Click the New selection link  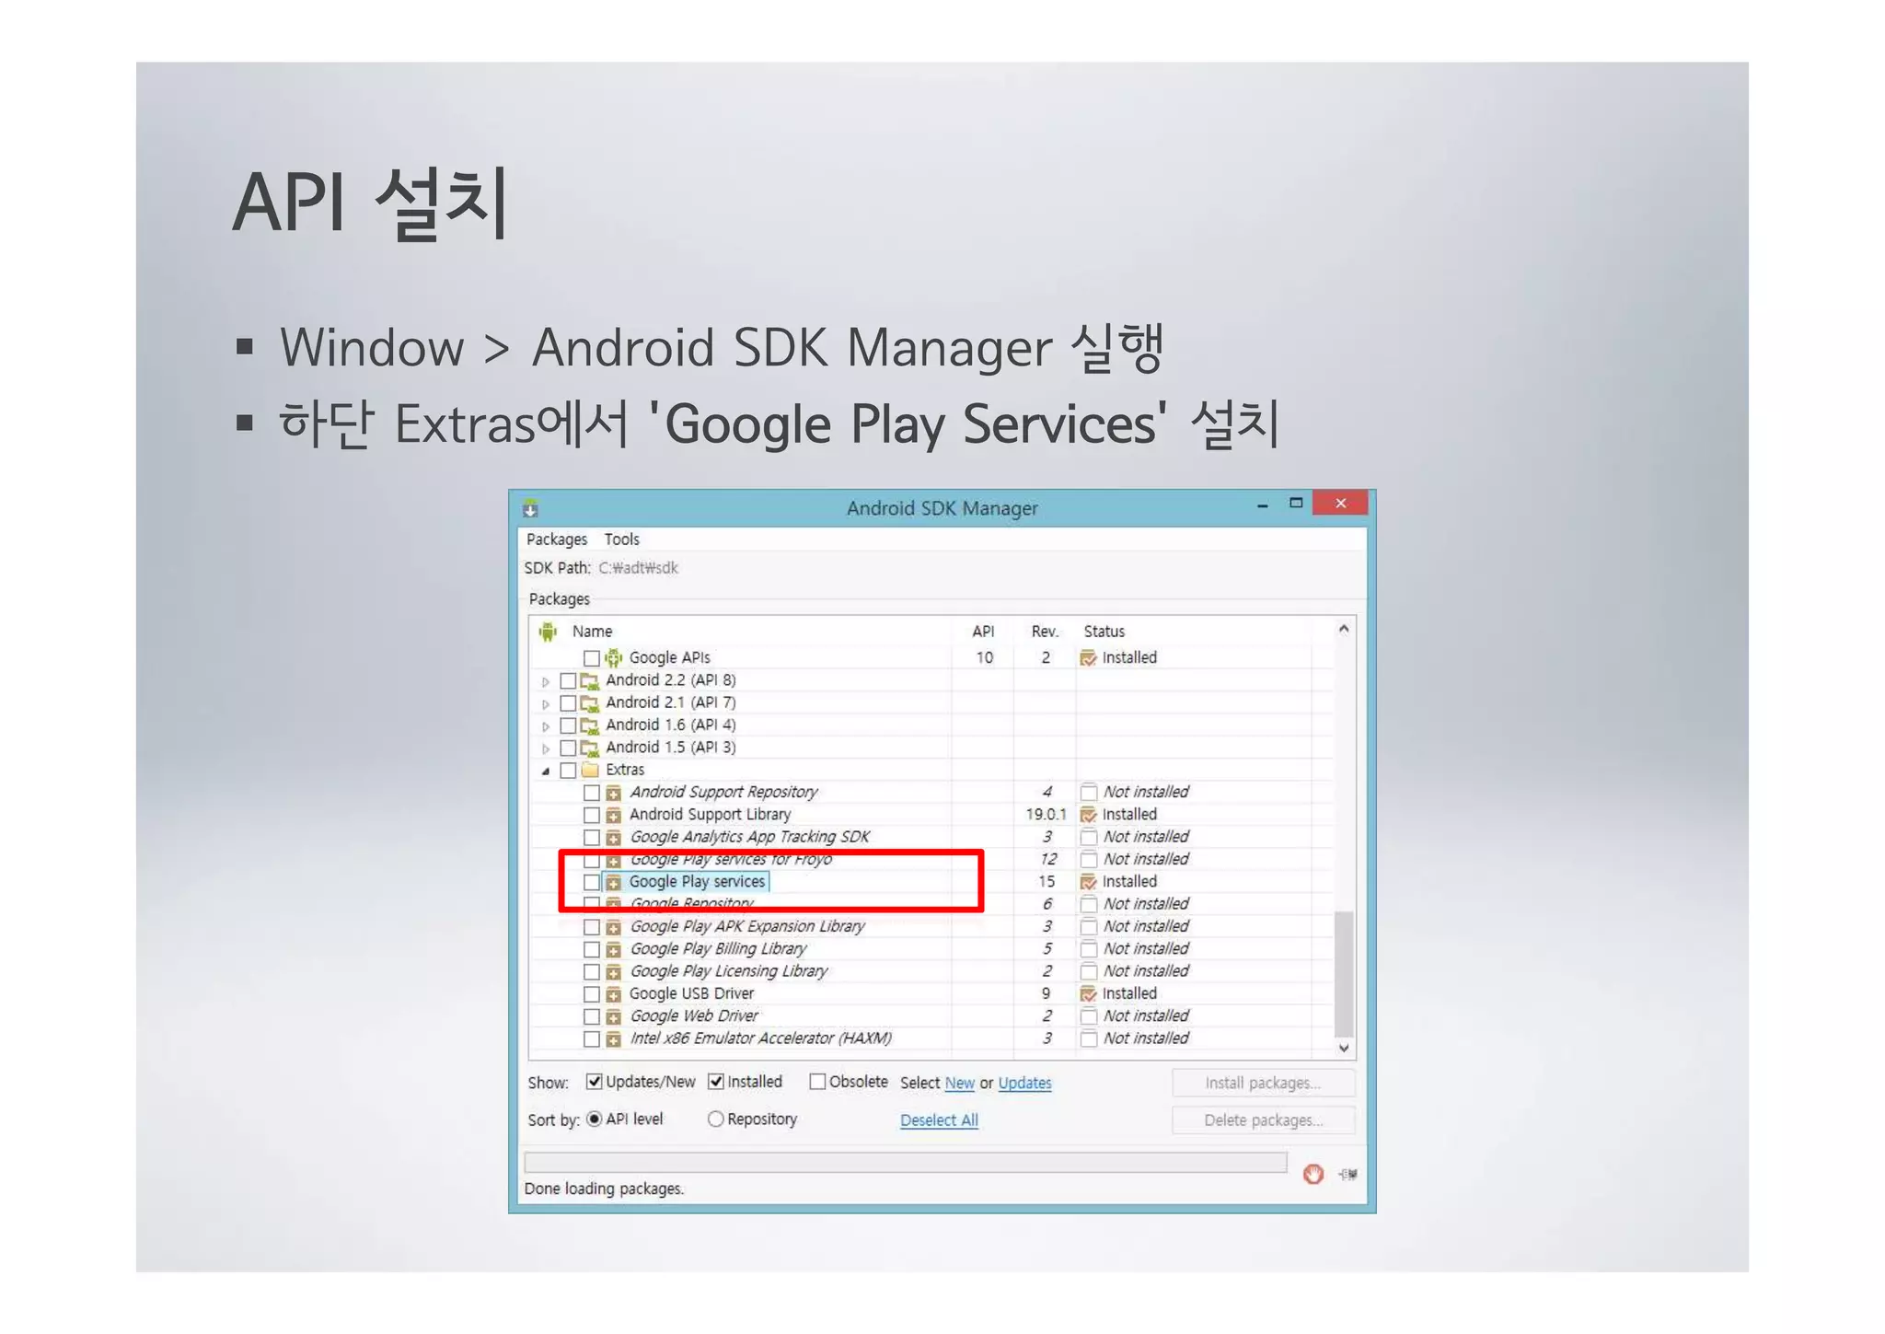959,1084
